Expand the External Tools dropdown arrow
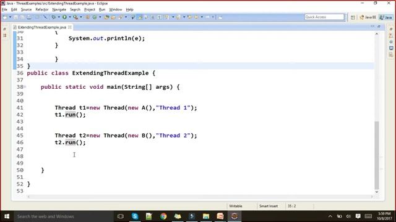Screen dimensions: 396x222 (81, 17)
